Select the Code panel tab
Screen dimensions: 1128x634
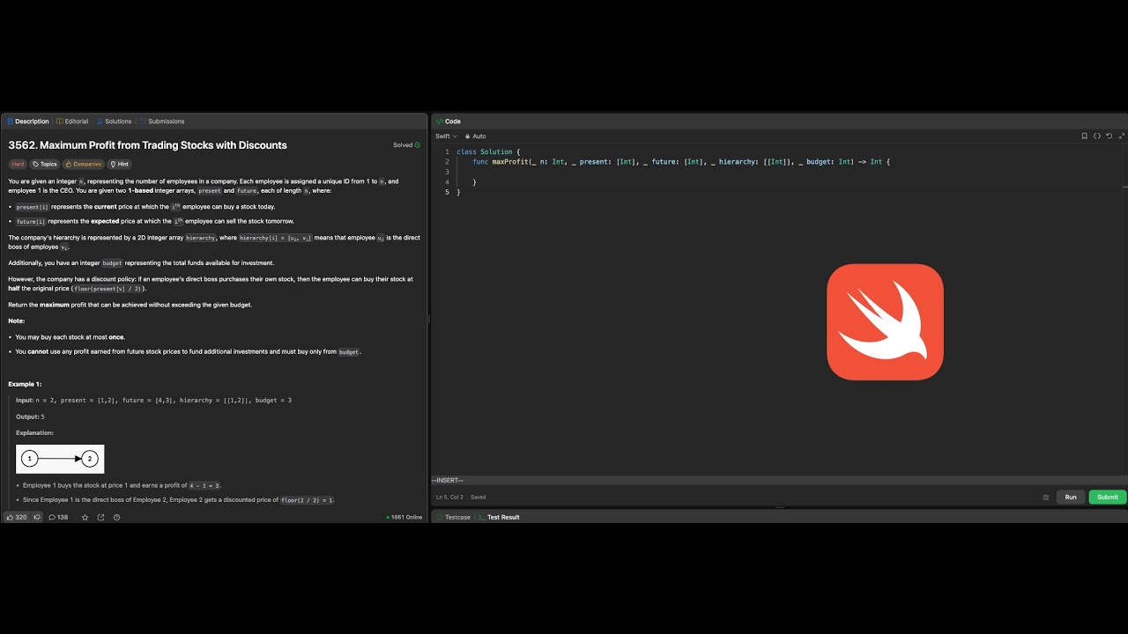pos(449,122)
